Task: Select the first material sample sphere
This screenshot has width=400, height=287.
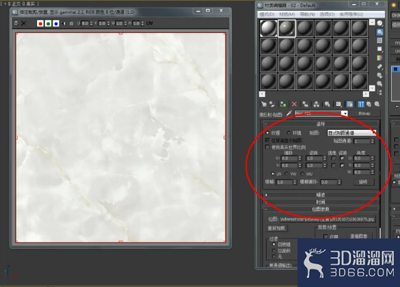Action: (268, 28)
